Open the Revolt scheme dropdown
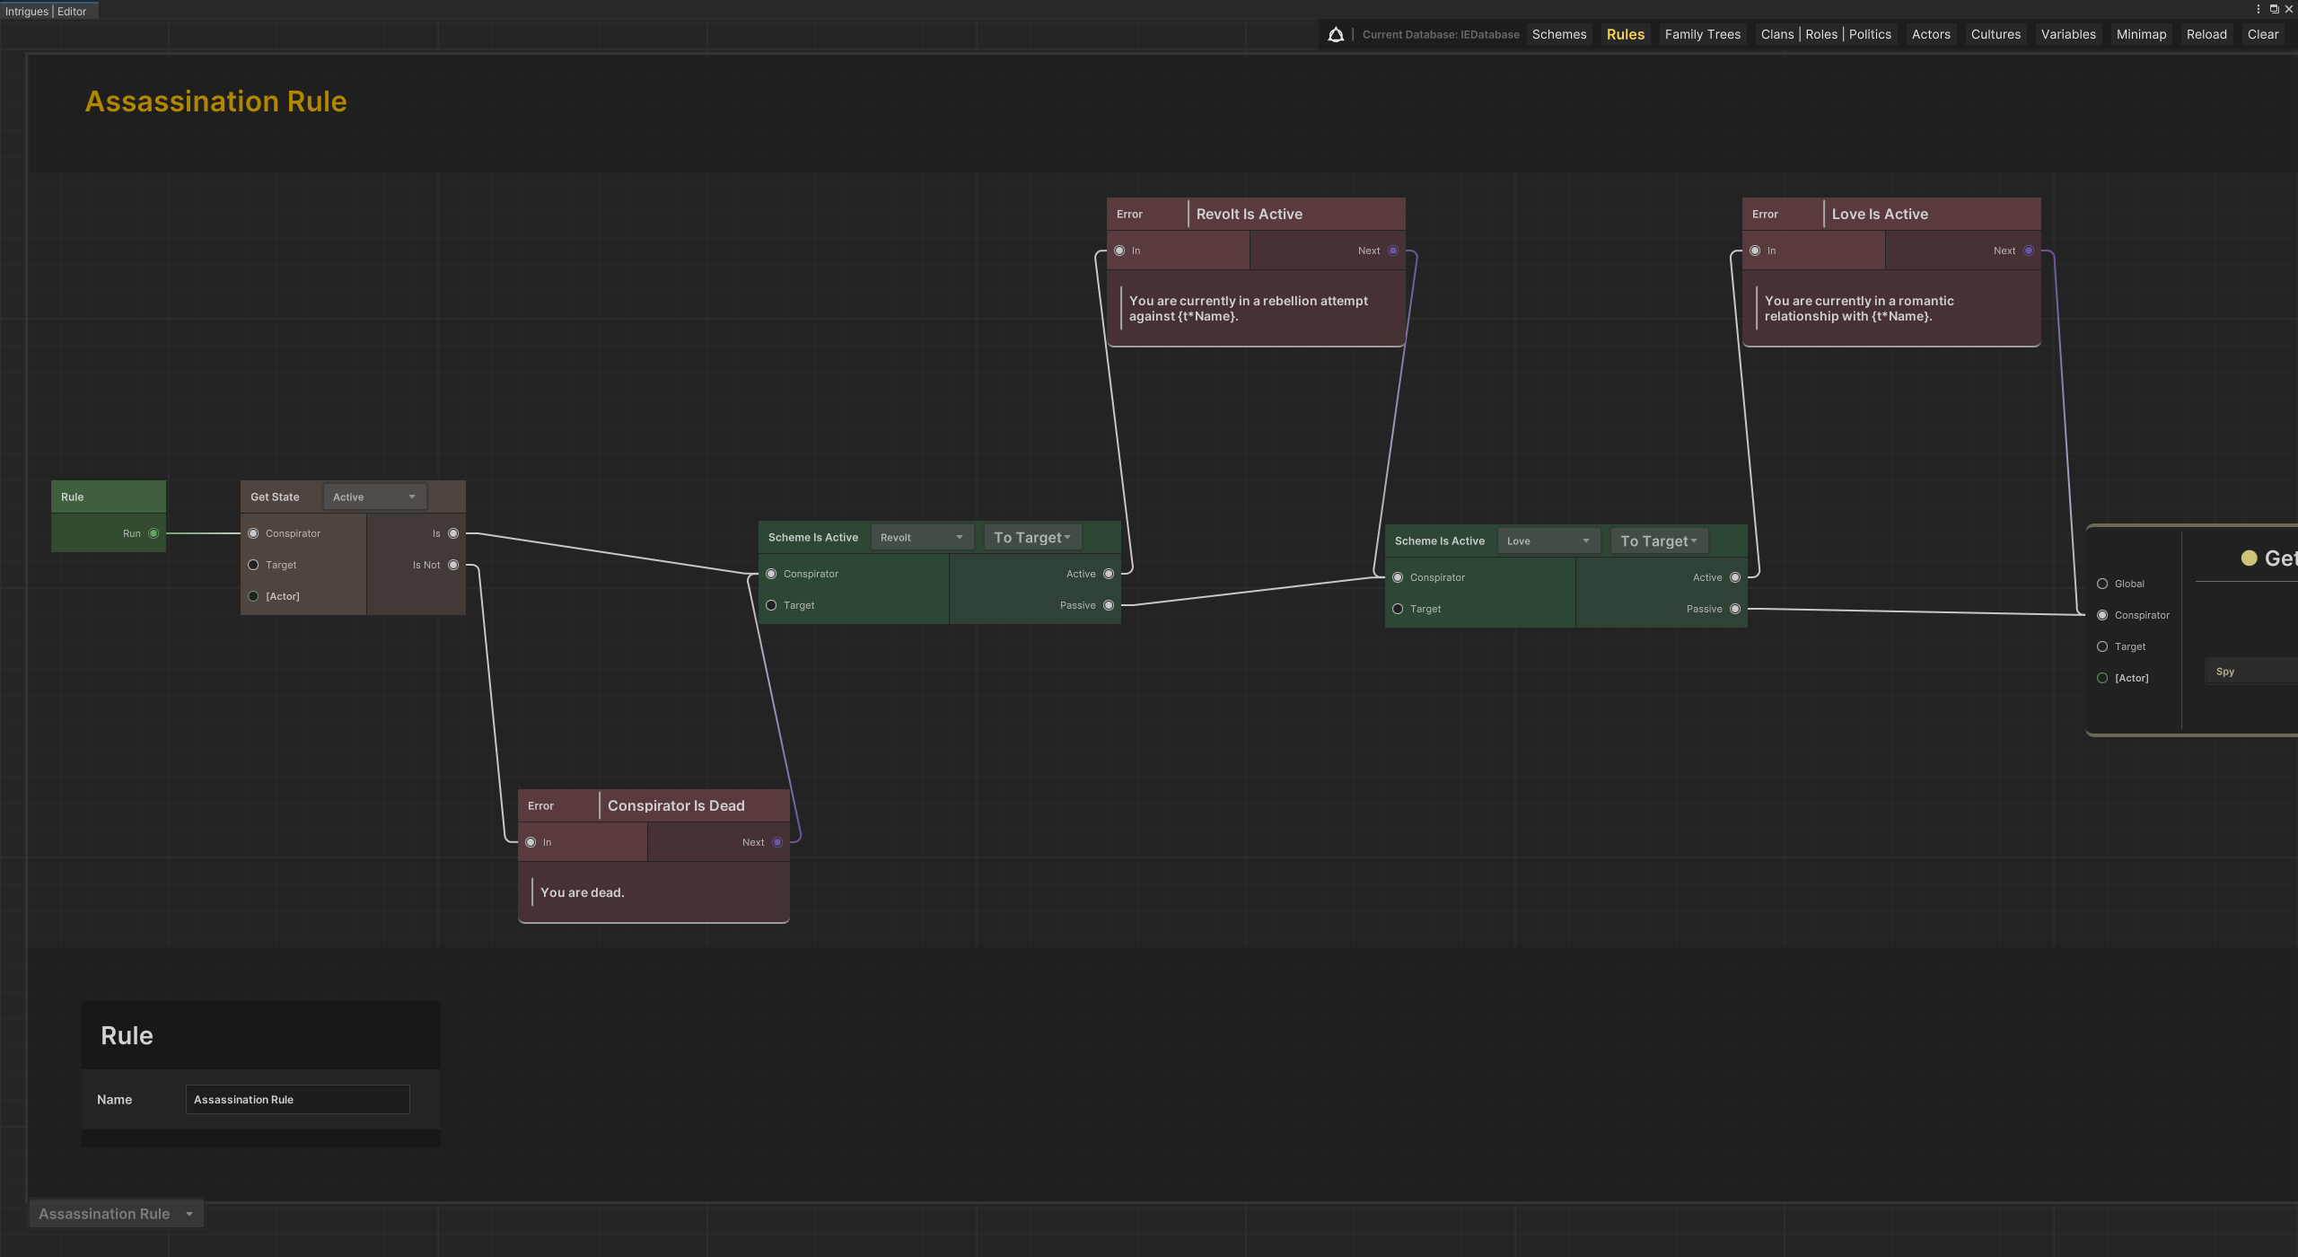 (x=922, y=537)
